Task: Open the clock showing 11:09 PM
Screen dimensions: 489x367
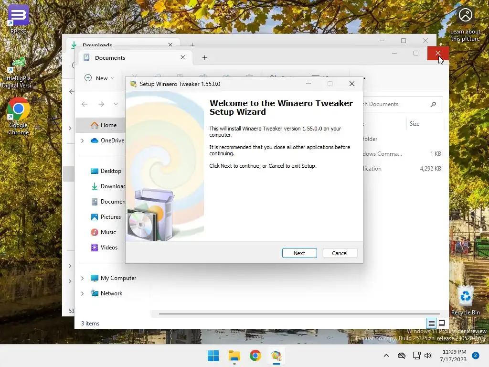Action: point(453,356)
